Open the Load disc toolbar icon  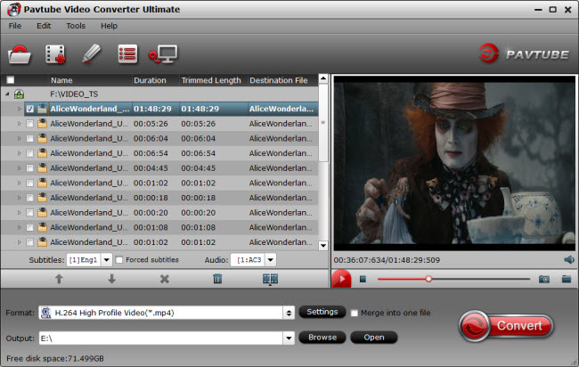(20, 54)
